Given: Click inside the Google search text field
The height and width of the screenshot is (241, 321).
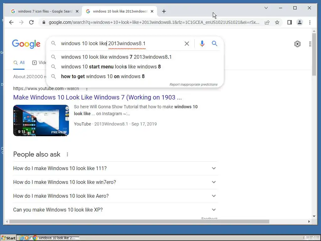Looking at the screenshot, I should [121, 43].
